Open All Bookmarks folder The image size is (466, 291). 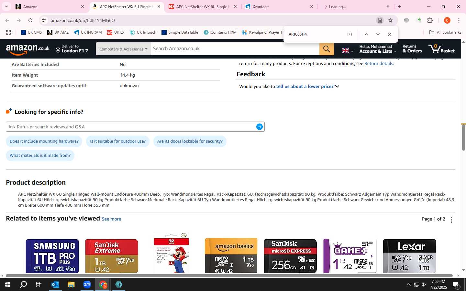click(x=445, y=32)
